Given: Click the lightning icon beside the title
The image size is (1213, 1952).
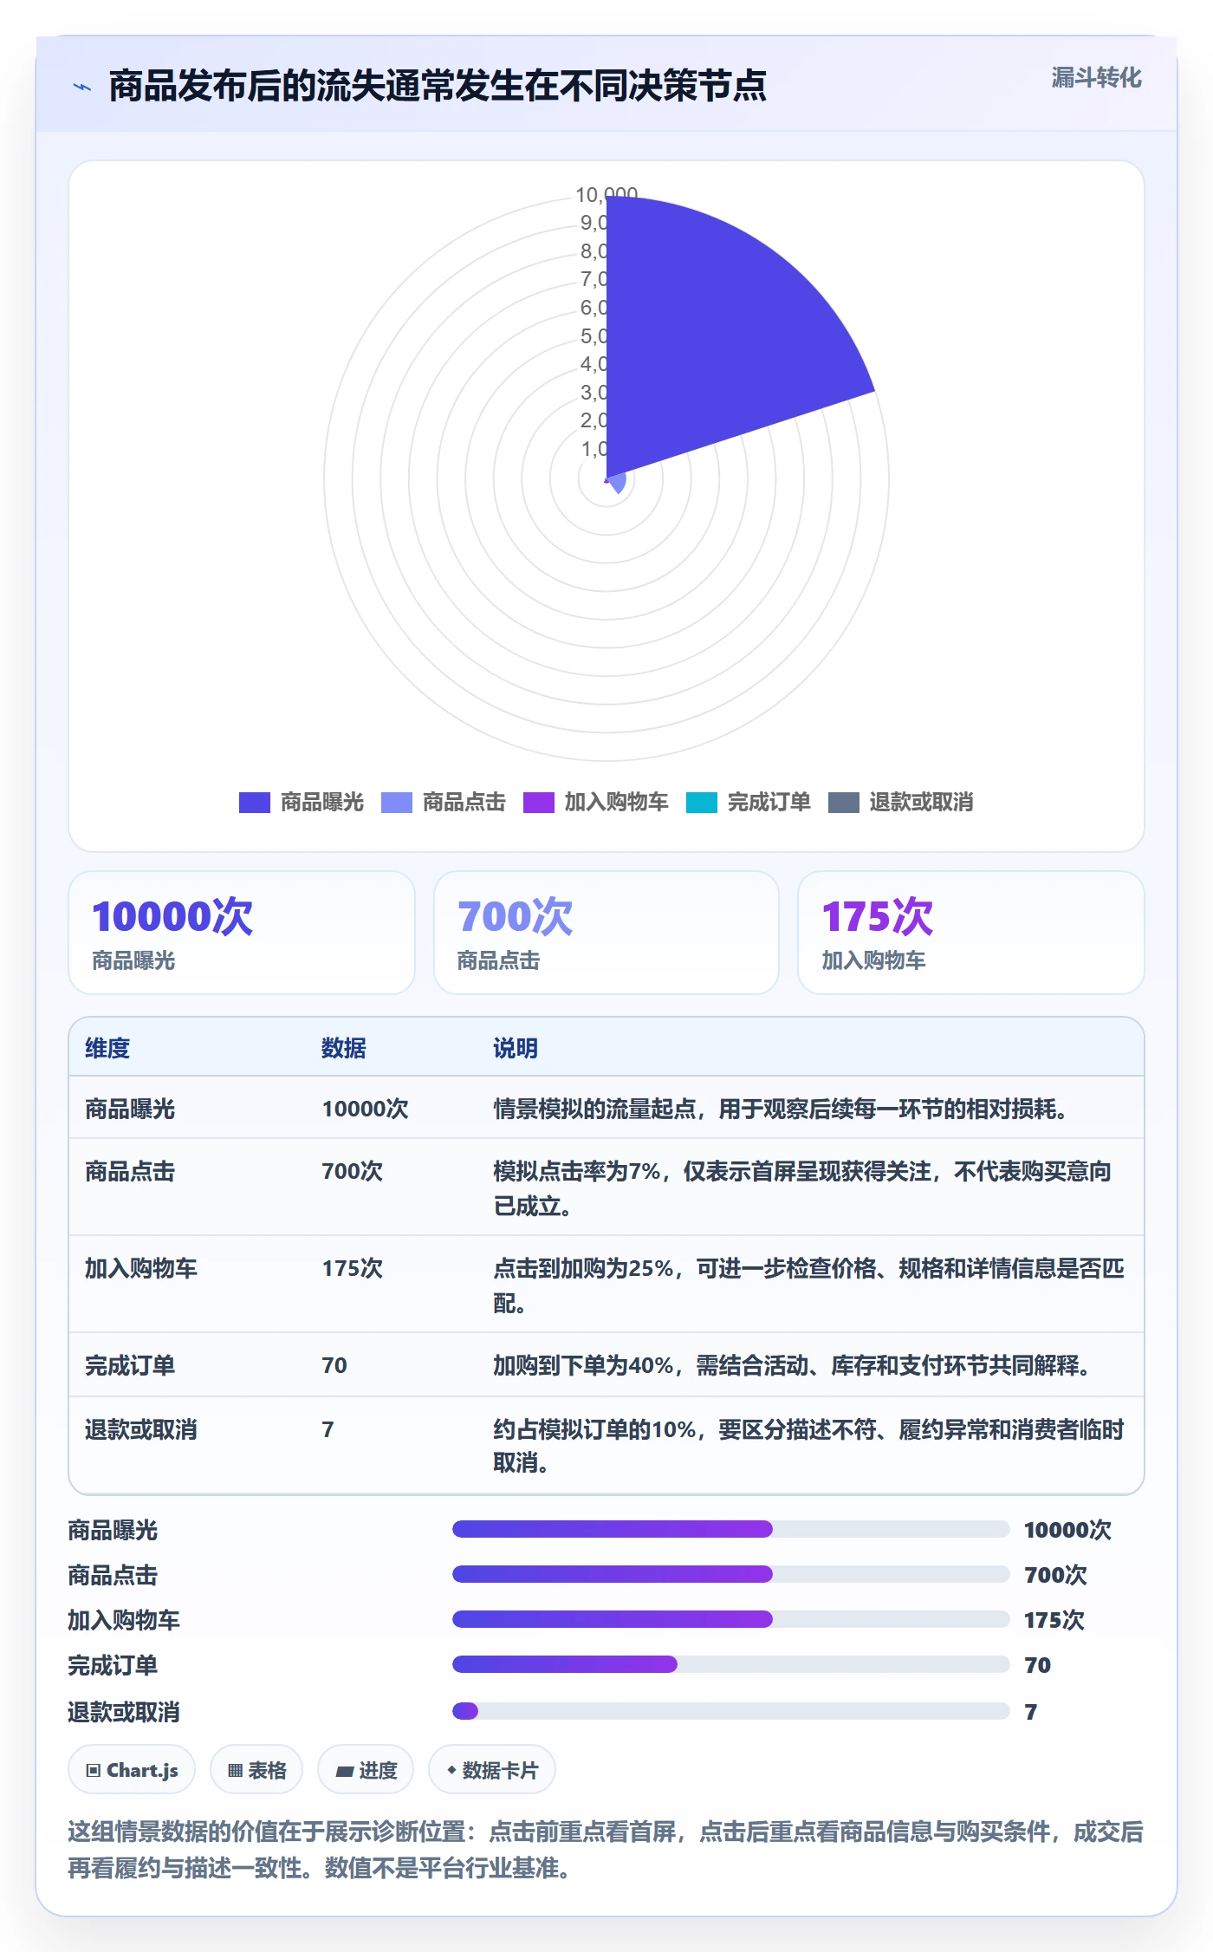Looking at the screenshot, I should click(x=82, y=87).
